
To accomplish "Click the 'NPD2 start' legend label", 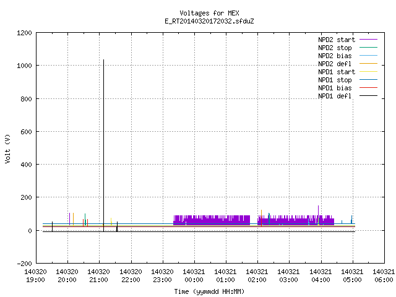I will [337, 40].
